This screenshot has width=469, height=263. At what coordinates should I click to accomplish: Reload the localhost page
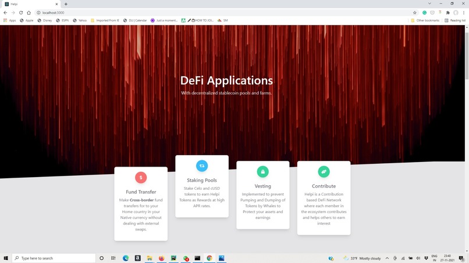coord(21,13)
